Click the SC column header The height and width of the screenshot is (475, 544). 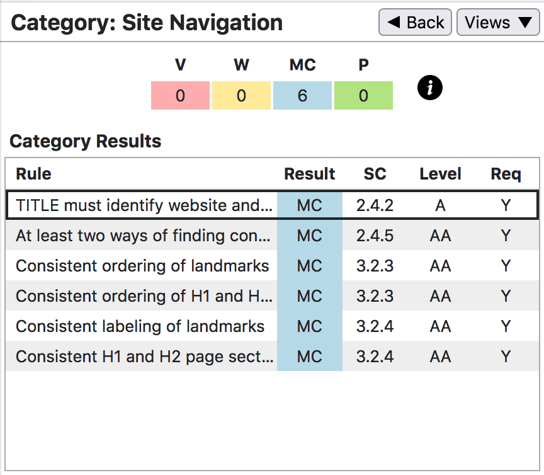tap(375, 174)
